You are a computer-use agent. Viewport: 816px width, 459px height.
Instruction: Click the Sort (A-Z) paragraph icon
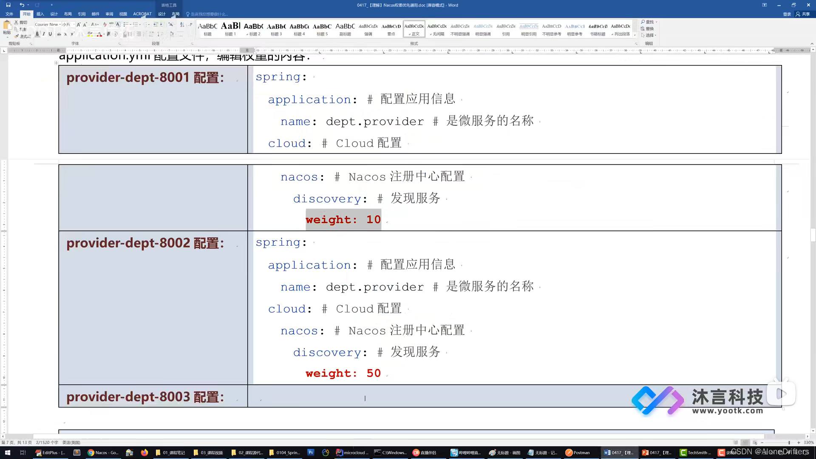click(182, 25)
